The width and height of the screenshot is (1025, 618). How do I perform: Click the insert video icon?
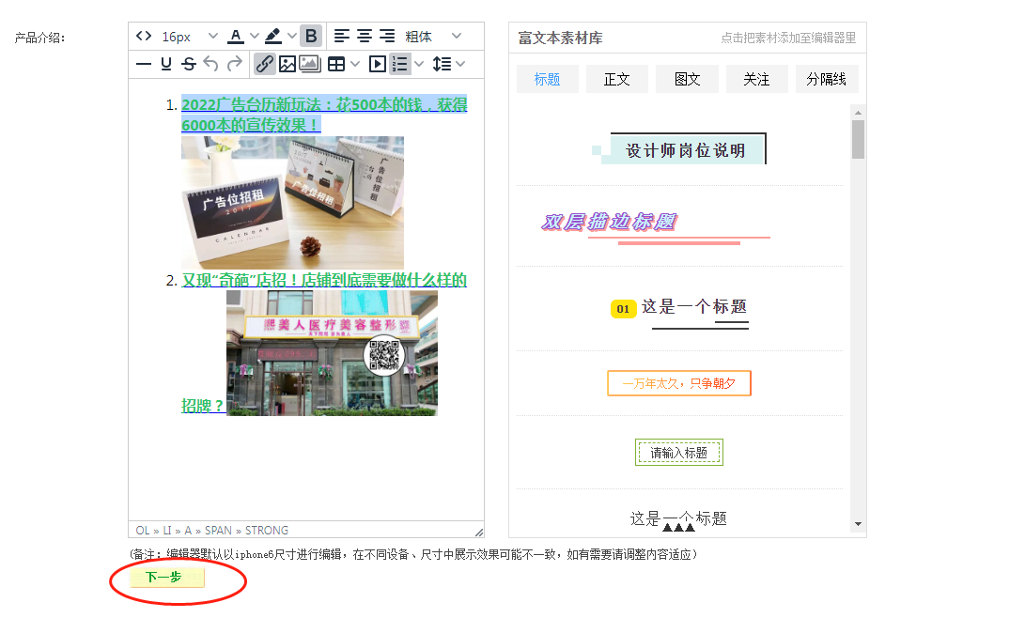377,64
